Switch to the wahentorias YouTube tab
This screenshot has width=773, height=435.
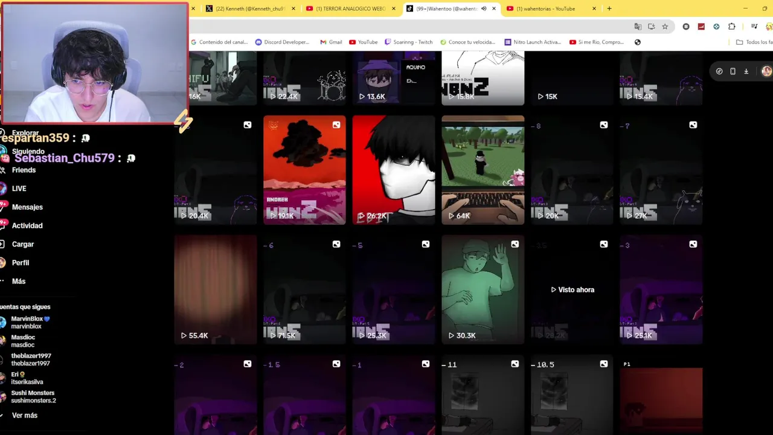pos(551,8)
